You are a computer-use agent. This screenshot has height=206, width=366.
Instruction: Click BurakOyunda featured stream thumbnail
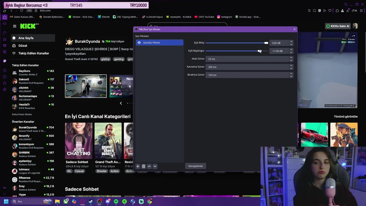[86, 86]
